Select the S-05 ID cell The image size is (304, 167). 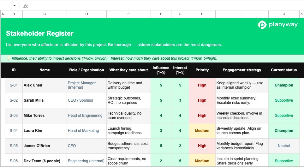pos(14,146)
